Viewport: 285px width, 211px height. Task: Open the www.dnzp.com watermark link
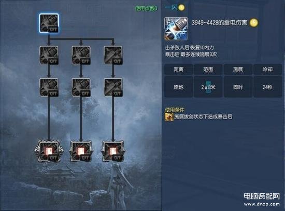(262, 204)
